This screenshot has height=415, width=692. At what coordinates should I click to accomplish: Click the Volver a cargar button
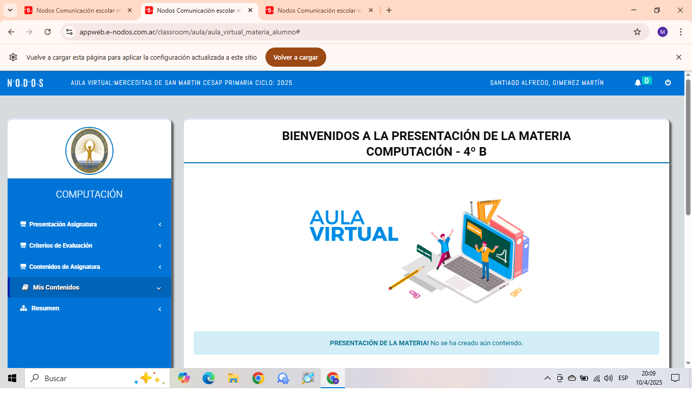pos(295,58)
